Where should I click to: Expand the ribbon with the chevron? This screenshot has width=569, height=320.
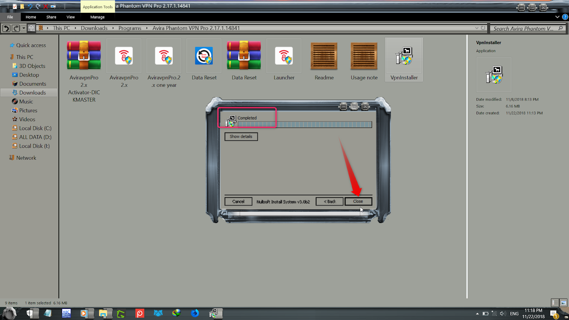point(557,17)
